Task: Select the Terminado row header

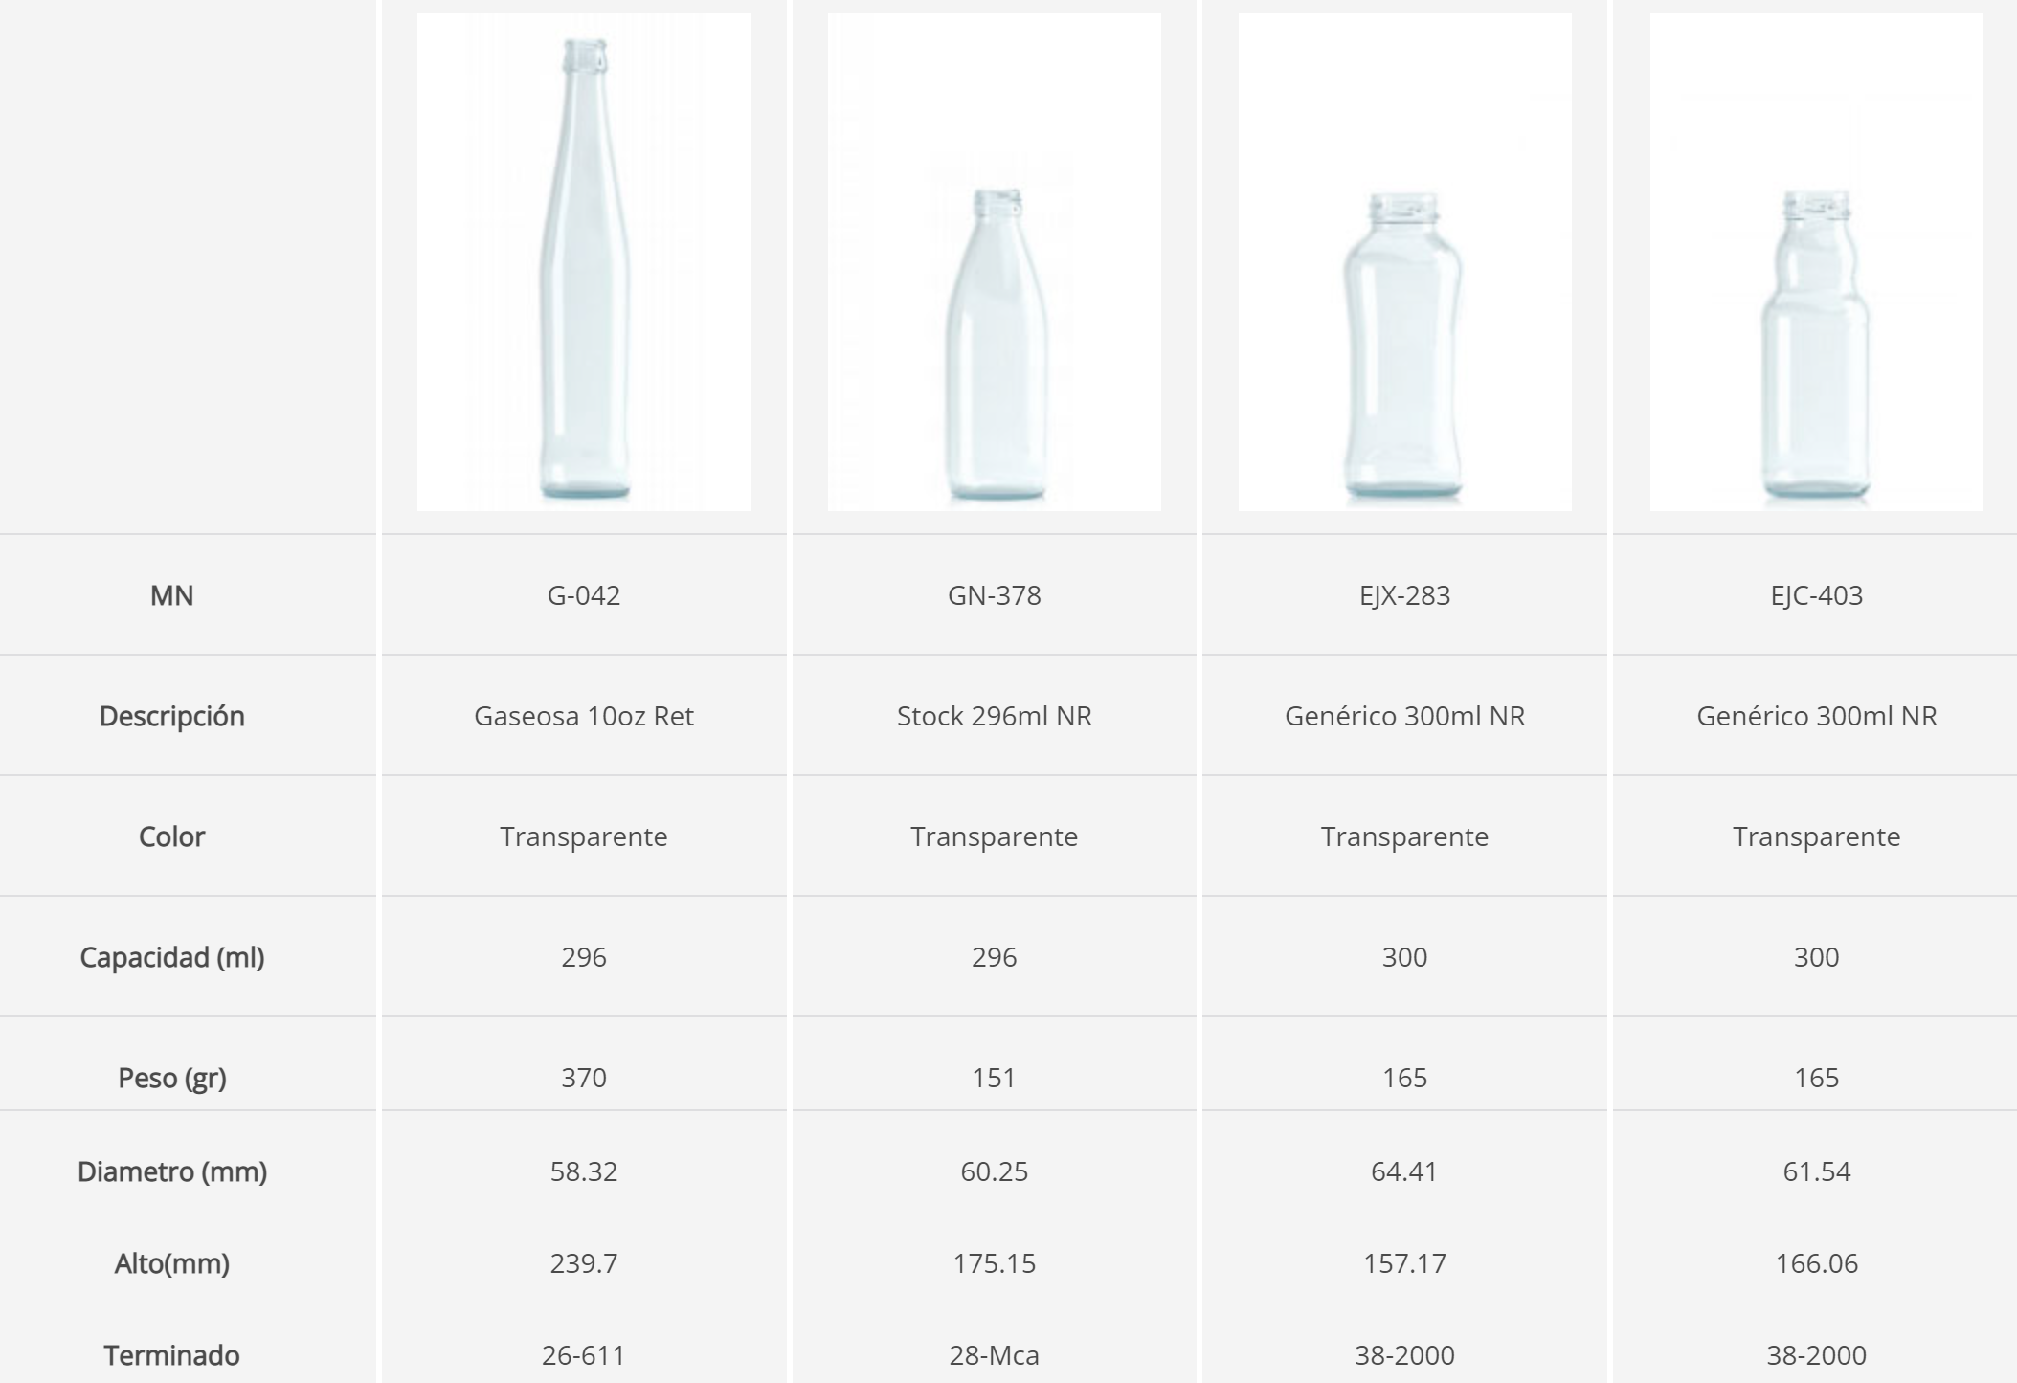Action: pyautogui.click(x=172, y=1355)
